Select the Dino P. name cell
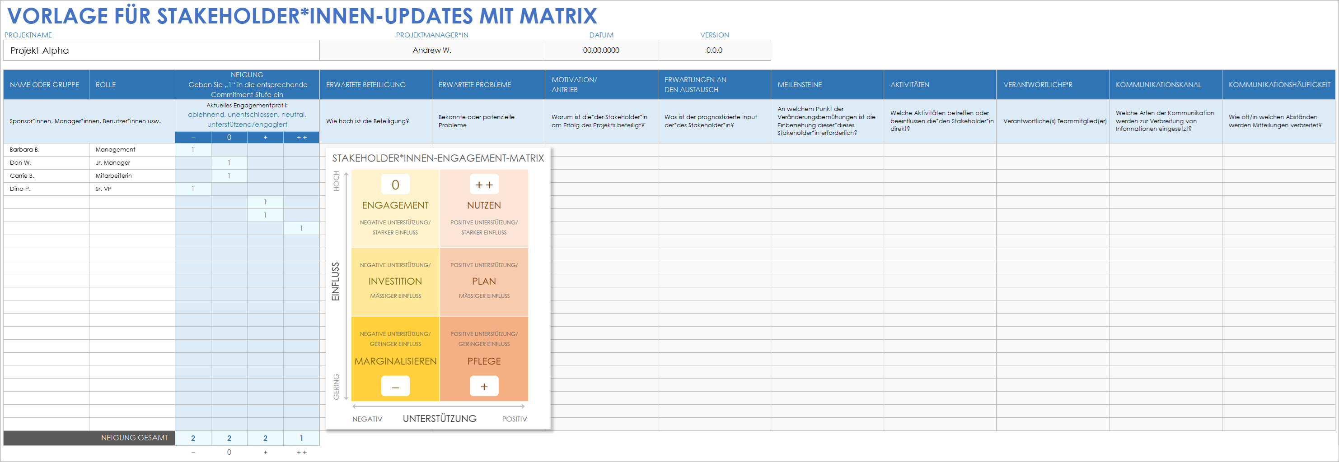1339x462 pixels. pos(46,189)
